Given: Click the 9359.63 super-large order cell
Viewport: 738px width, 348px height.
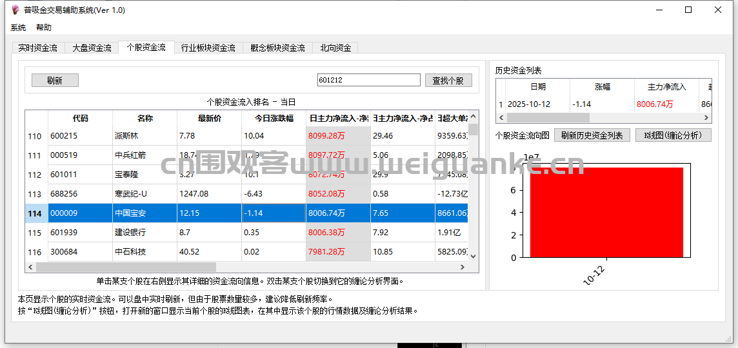Looking at the screenshot, I should tap(452, 137).
